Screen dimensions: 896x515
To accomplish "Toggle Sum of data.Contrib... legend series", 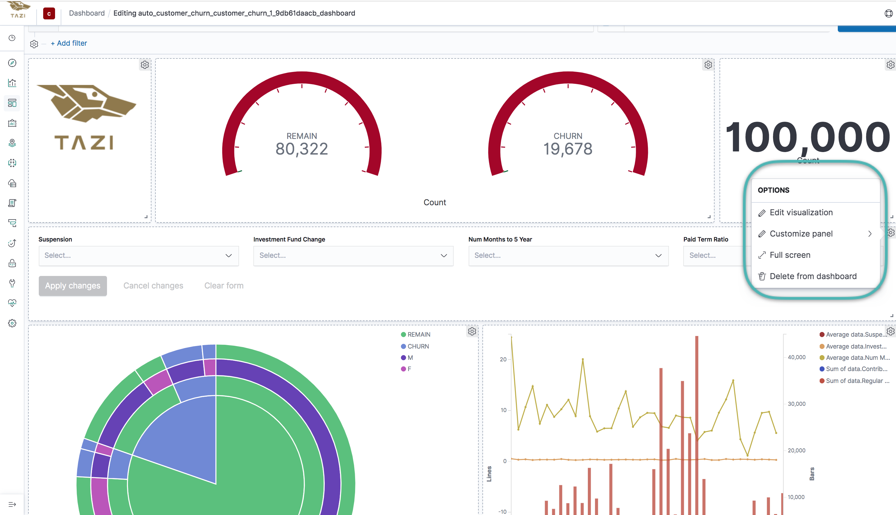I will 853,369.
